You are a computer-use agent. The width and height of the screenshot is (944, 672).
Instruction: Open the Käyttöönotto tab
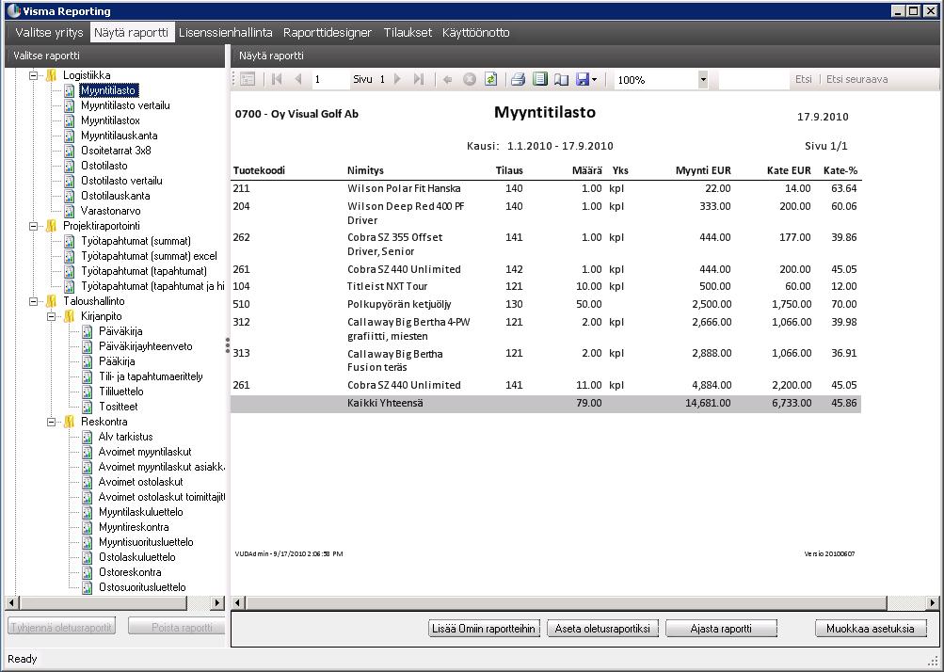point(475,33)
